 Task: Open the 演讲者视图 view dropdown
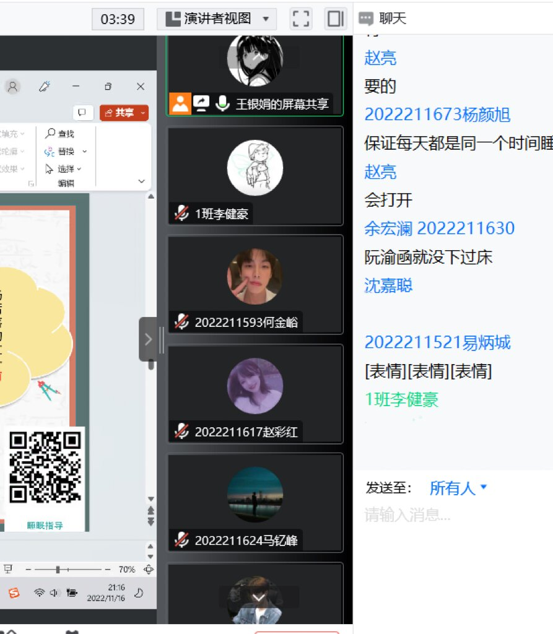(216, 19)
